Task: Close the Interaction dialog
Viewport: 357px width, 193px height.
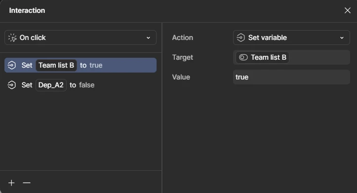Action: [348, 10]
